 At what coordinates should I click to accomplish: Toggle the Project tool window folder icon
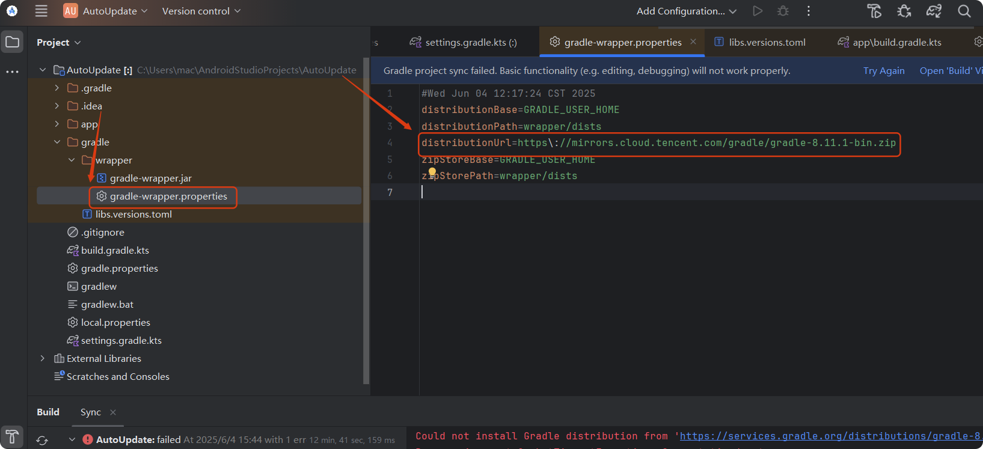[12, 42]
